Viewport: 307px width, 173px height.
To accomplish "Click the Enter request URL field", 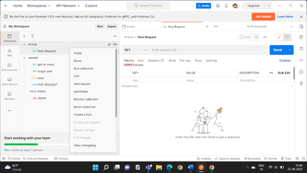I will [209, 50].
